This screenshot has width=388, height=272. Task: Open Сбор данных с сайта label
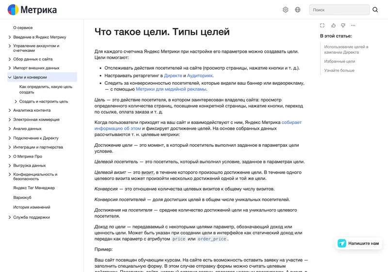33,59
